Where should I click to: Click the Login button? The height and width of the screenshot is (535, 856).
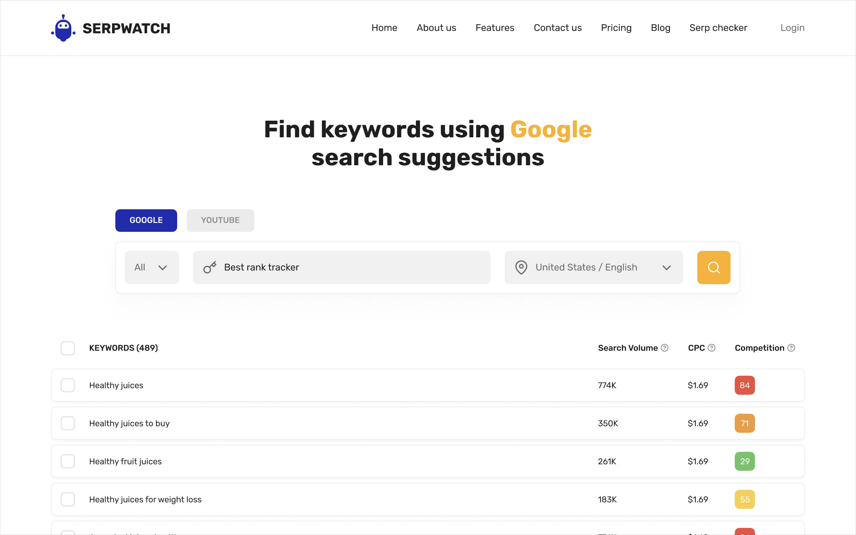(x=792, y=27)
